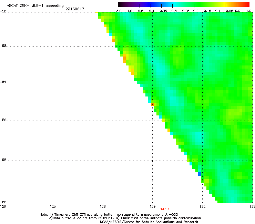Select the 126 longitude axis label

pos(103,206)
